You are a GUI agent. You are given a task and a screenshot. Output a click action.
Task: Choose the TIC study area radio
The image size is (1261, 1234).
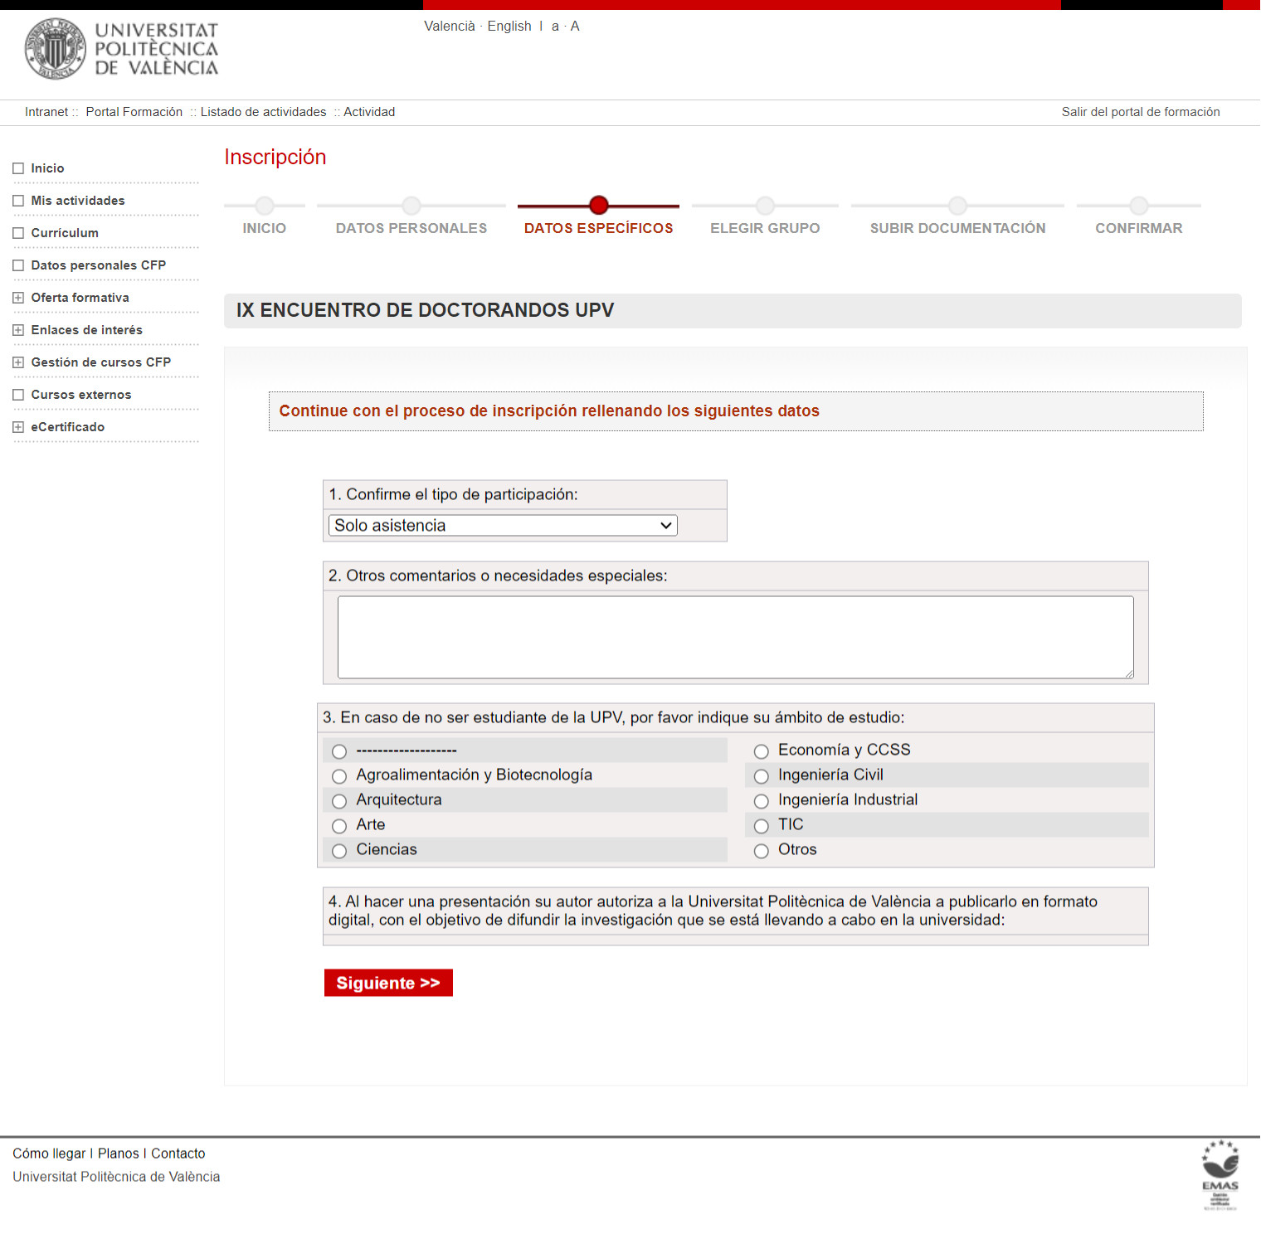[761, 826]
